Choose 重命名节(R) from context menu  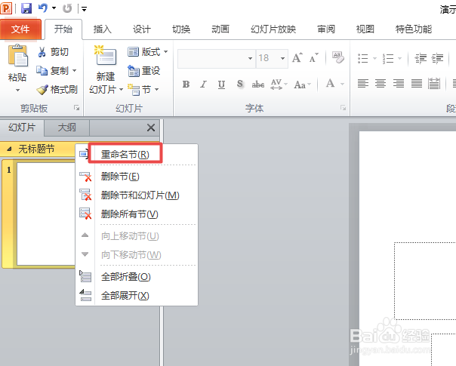tap(137, 155)
